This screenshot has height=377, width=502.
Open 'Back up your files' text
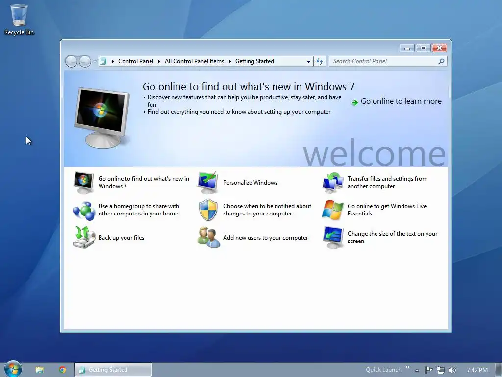coord(122,238)
